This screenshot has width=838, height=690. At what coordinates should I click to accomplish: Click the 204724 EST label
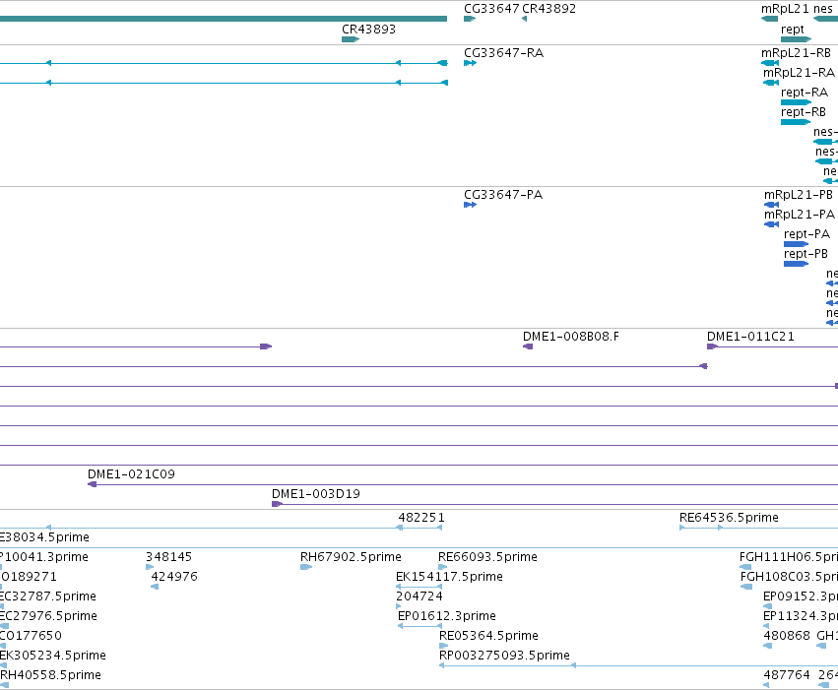(419, 596)
